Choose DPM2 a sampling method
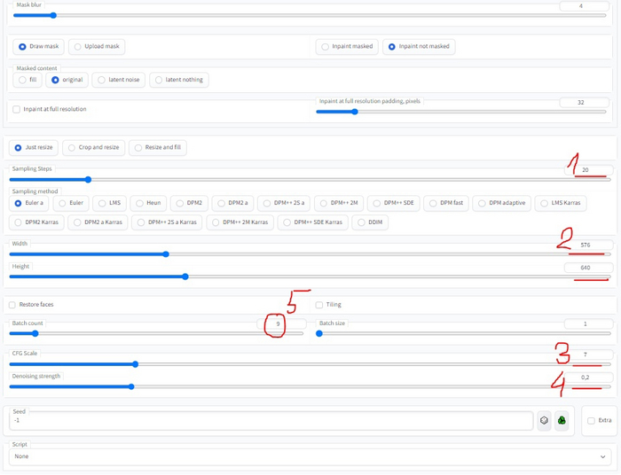621x475 pixels. (x=232, y=203)
